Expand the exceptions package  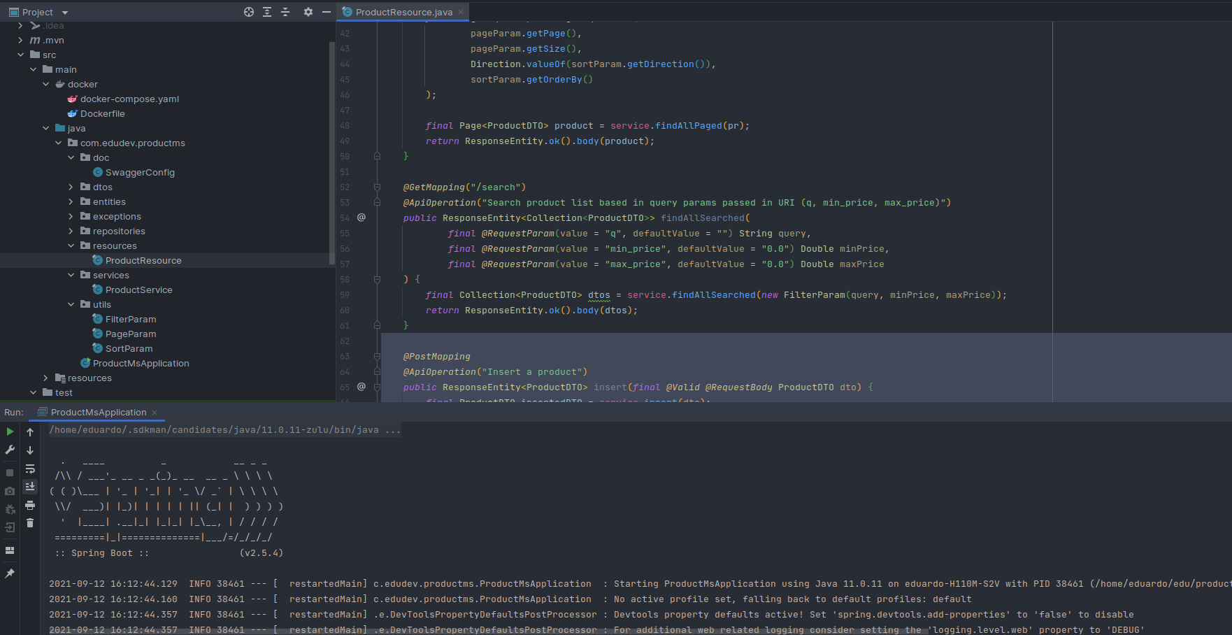pos(71,216)
